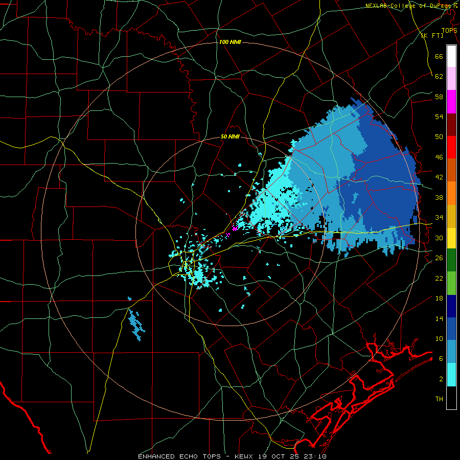This screenshot has width=460, height=460.
Task: Click the NEXLAB-College of DuPage credit text
Action: point(411,6)
